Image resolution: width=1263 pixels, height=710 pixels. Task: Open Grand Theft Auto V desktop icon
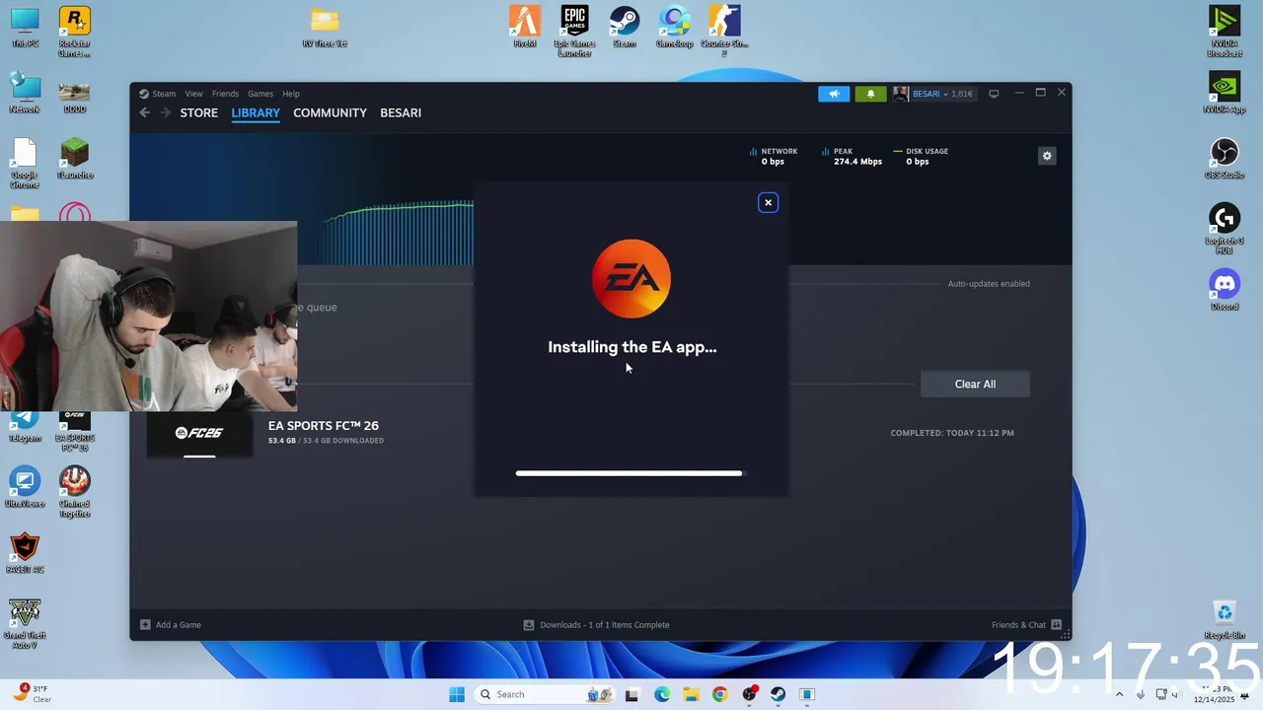[25, 623]
